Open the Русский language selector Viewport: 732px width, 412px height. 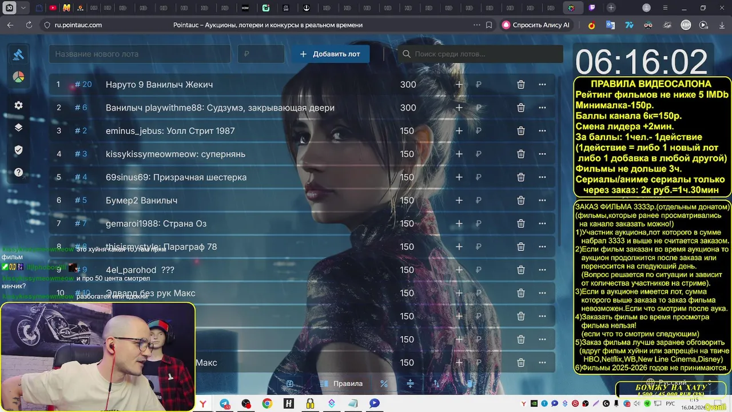[x=680, y=382]
